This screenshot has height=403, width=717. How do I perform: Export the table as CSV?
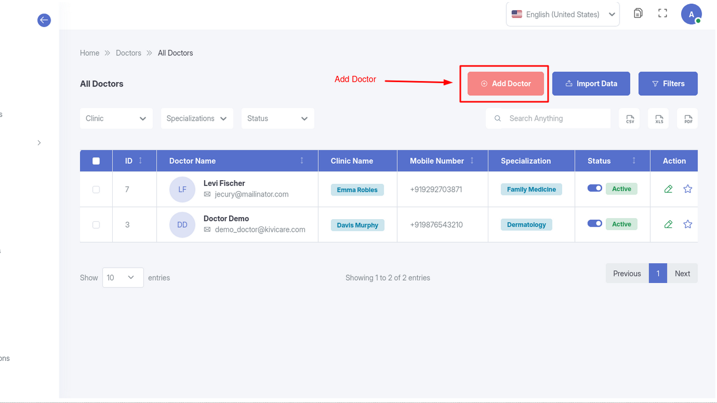coord(630,119)
